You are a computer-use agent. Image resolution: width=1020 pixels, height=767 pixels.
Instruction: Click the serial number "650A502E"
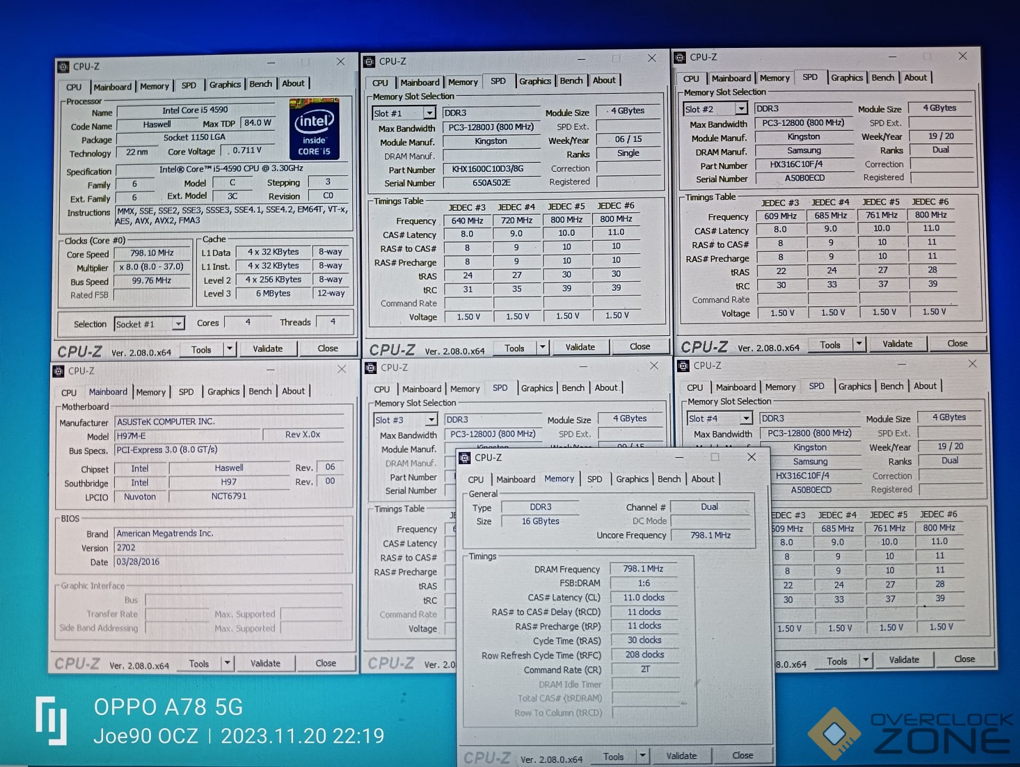491,183
